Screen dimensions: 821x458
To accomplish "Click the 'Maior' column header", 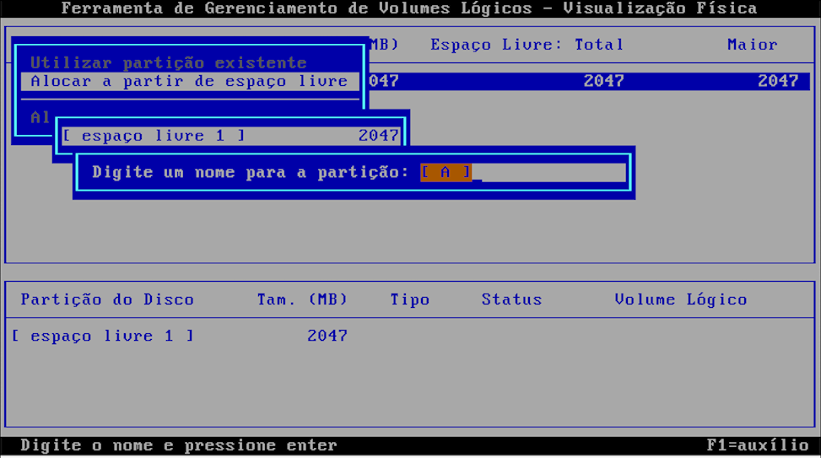I will tap(752, 45).
